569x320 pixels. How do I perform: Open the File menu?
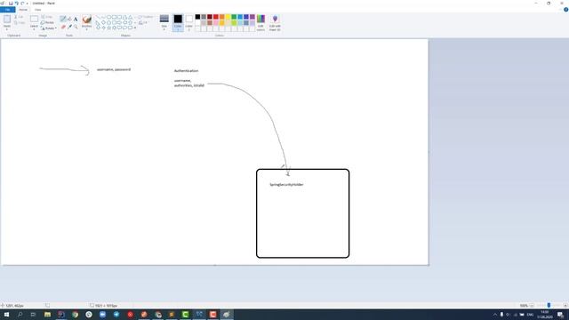click(8, 10)
